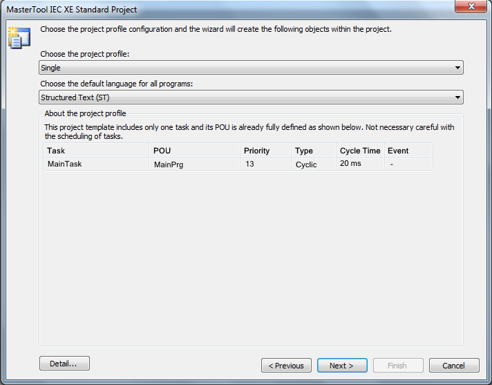This screenshot has width=492, height=385.
Task: Click the 20 ms cycle time cell
Action: tap(361, 164)
